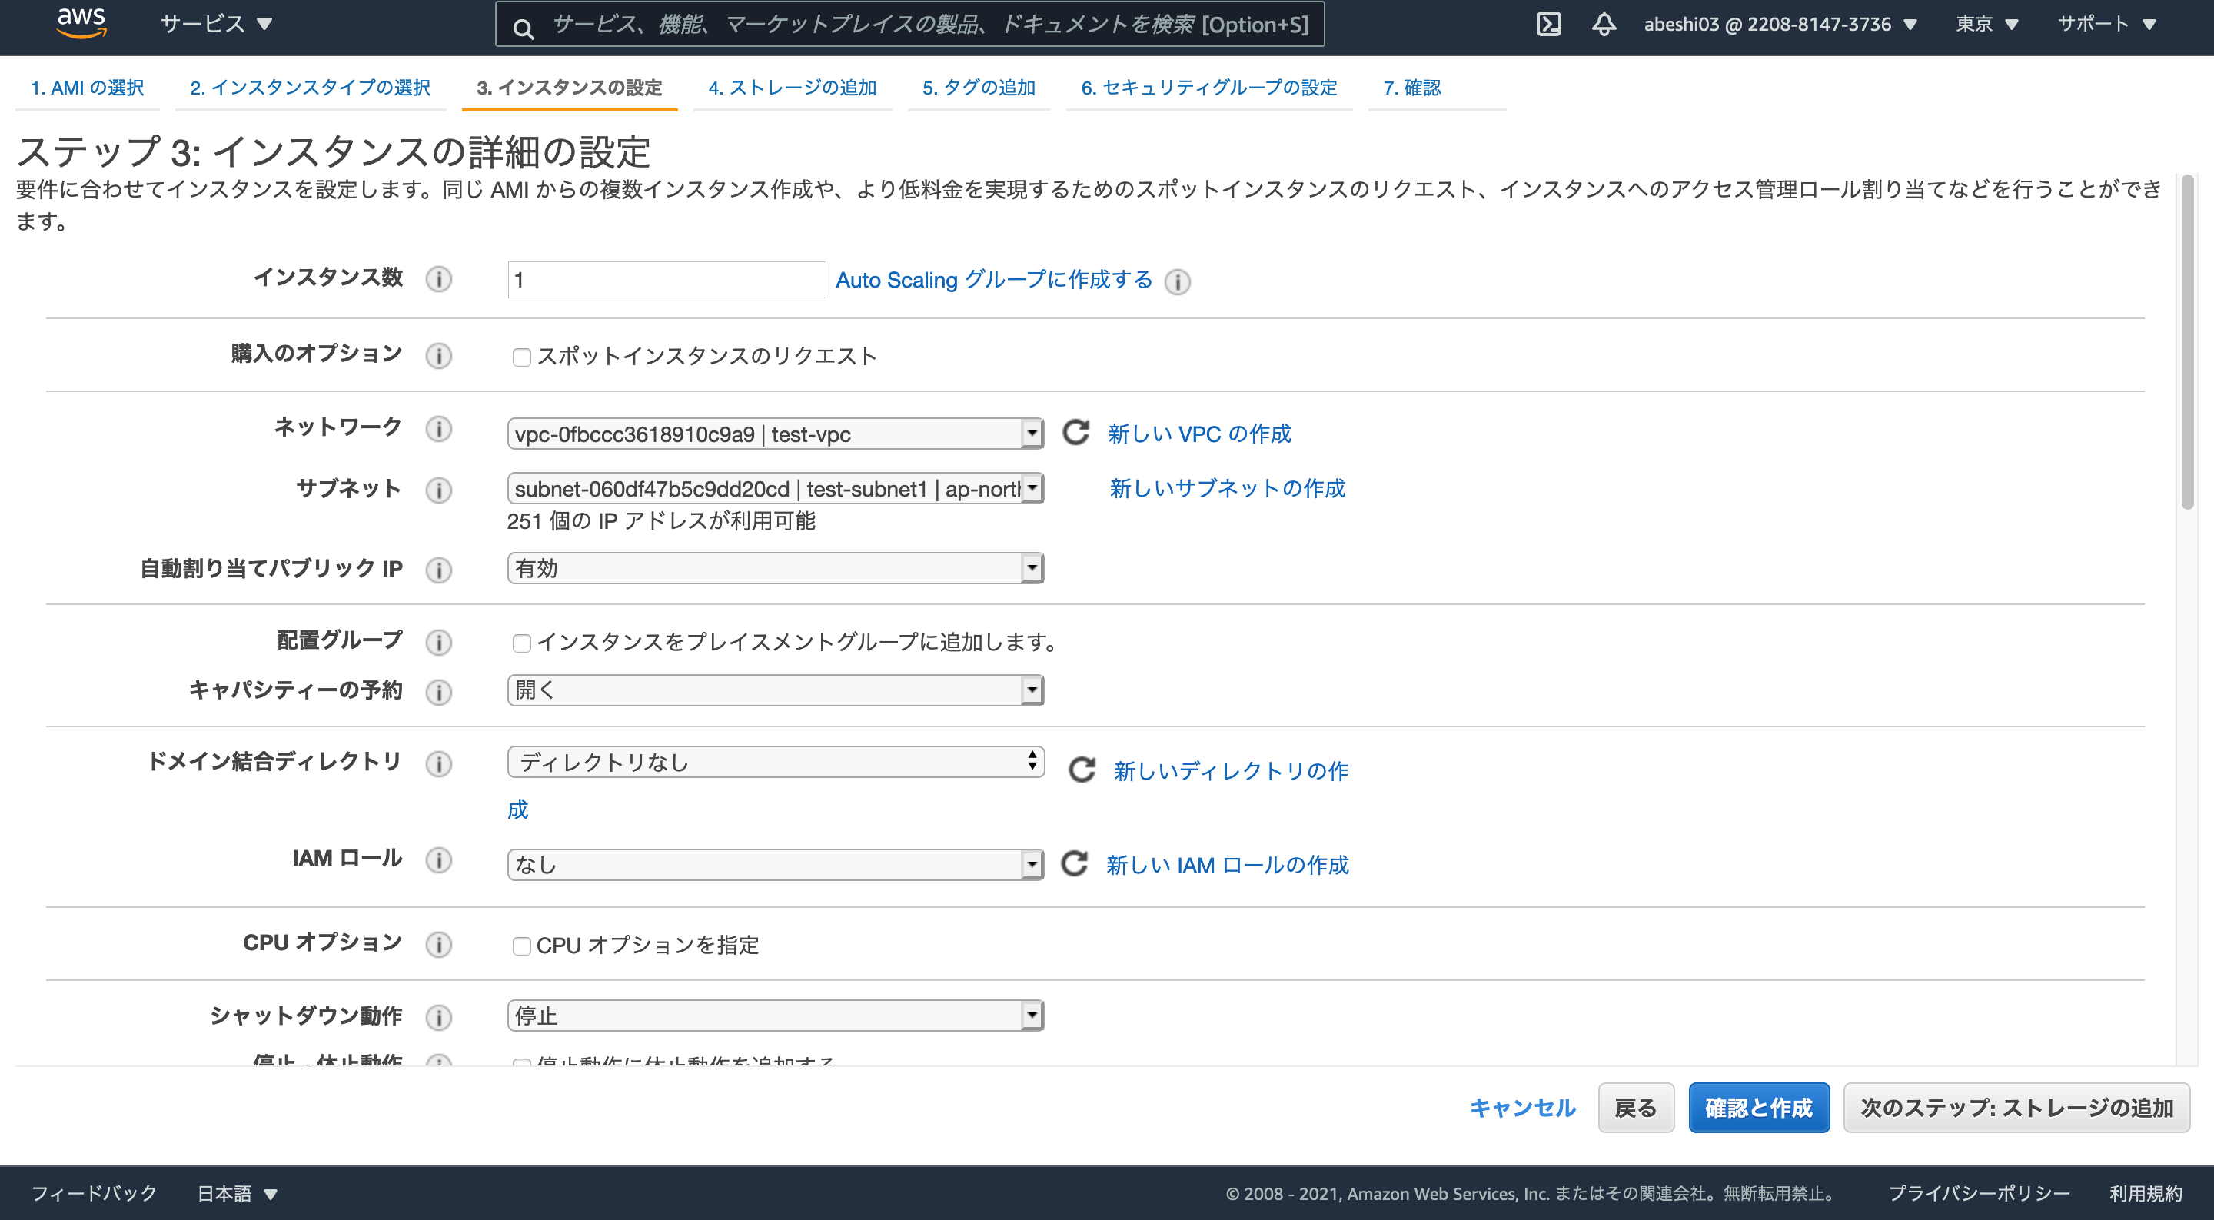Open the notifications bell
This screenshot has width=2214, height=1220.
pyautogui.click(x=1602, y=24)
